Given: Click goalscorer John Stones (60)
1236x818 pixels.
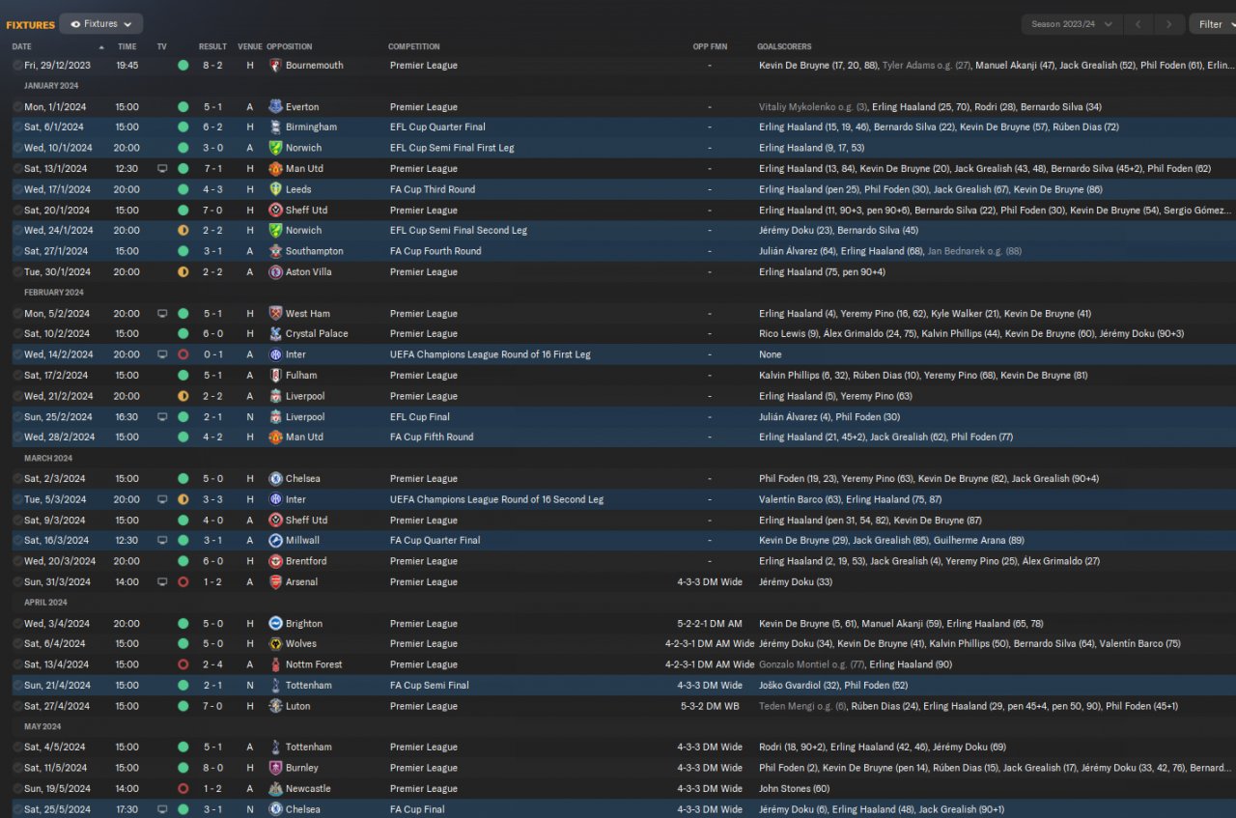Looking at the screenshot, I should coord(794,789).
